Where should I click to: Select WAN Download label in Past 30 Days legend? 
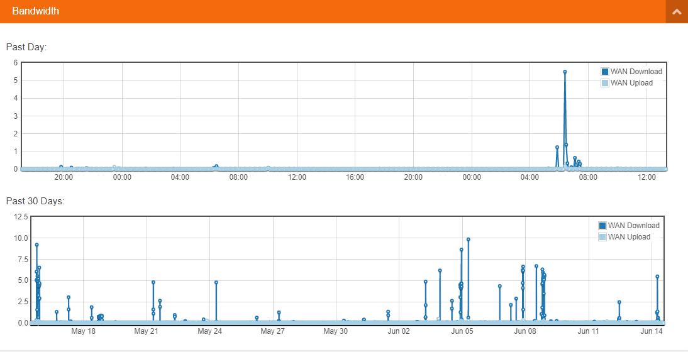(633, 225)
